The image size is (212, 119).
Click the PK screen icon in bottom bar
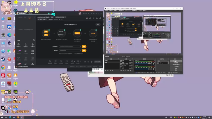point(61,61)
